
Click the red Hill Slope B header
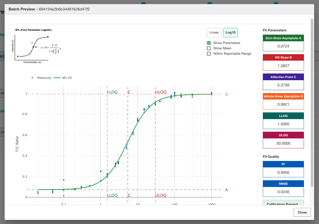coord(283,57)
